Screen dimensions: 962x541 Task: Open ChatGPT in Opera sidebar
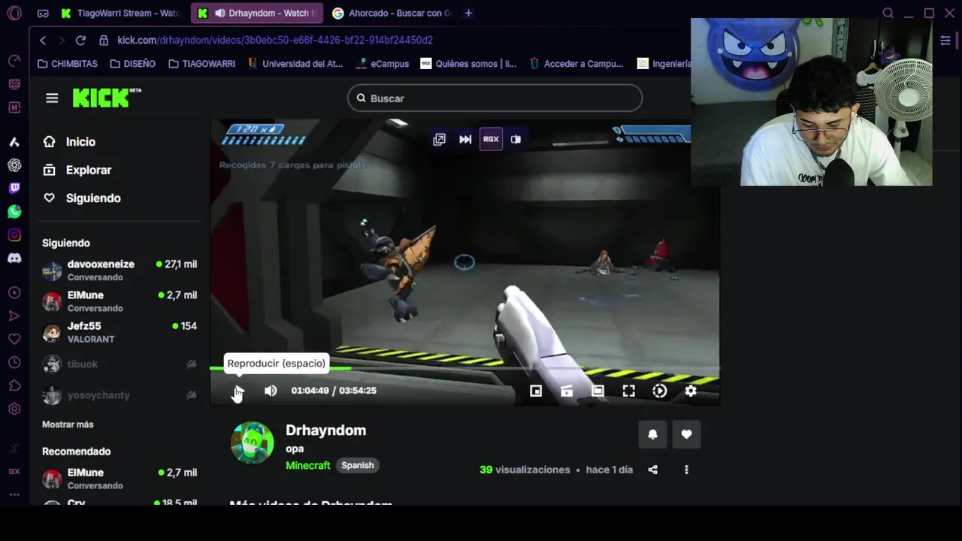[14, 165]
